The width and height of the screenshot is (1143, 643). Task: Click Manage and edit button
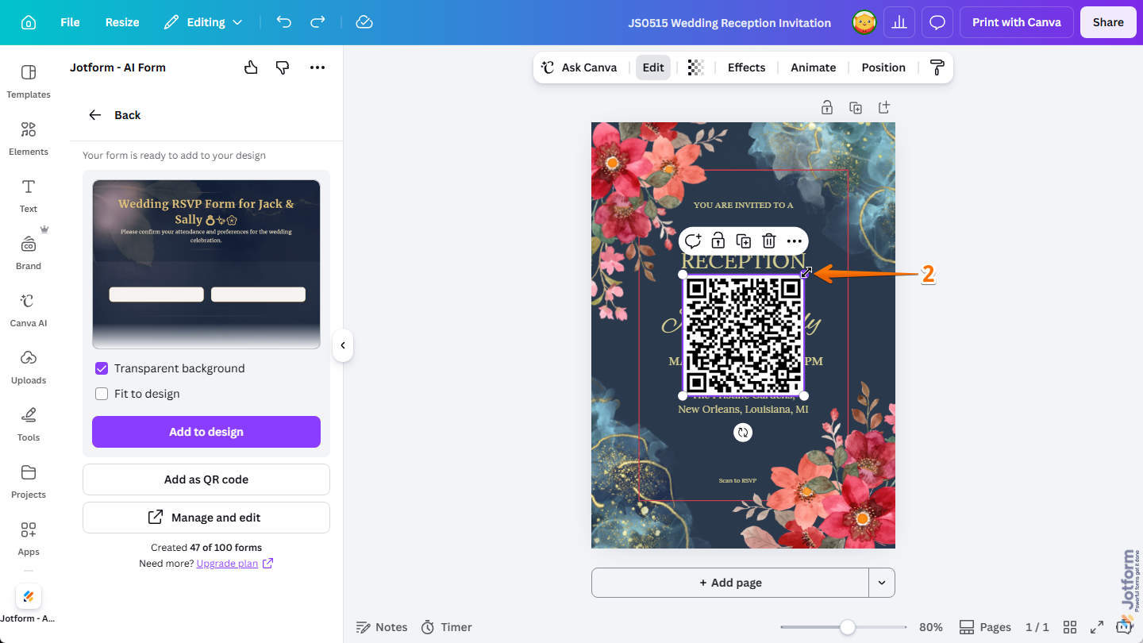(206, 518)
